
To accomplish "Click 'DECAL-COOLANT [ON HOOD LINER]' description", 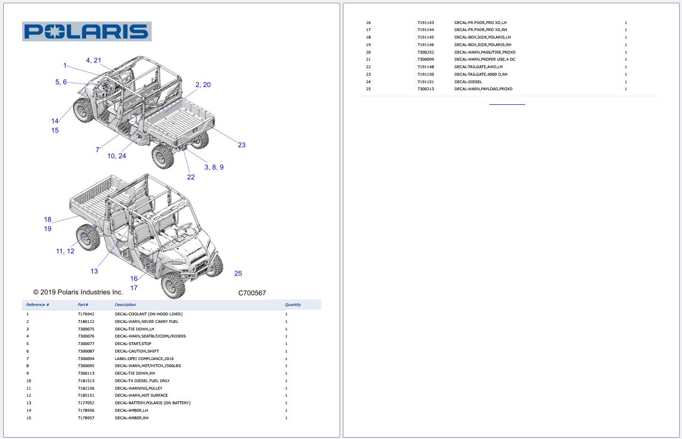I will pyautogui.click(x=148, y=314).
